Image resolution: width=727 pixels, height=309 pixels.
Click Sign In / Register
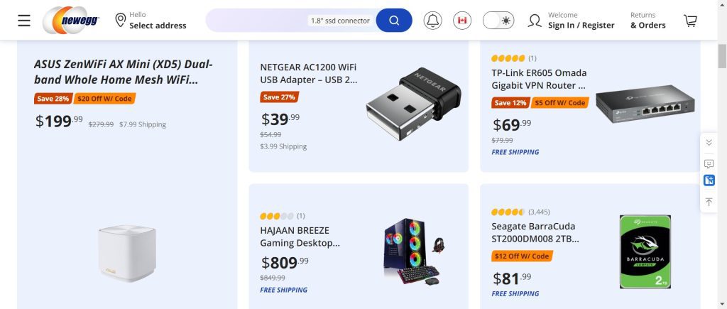pos(581,25)
